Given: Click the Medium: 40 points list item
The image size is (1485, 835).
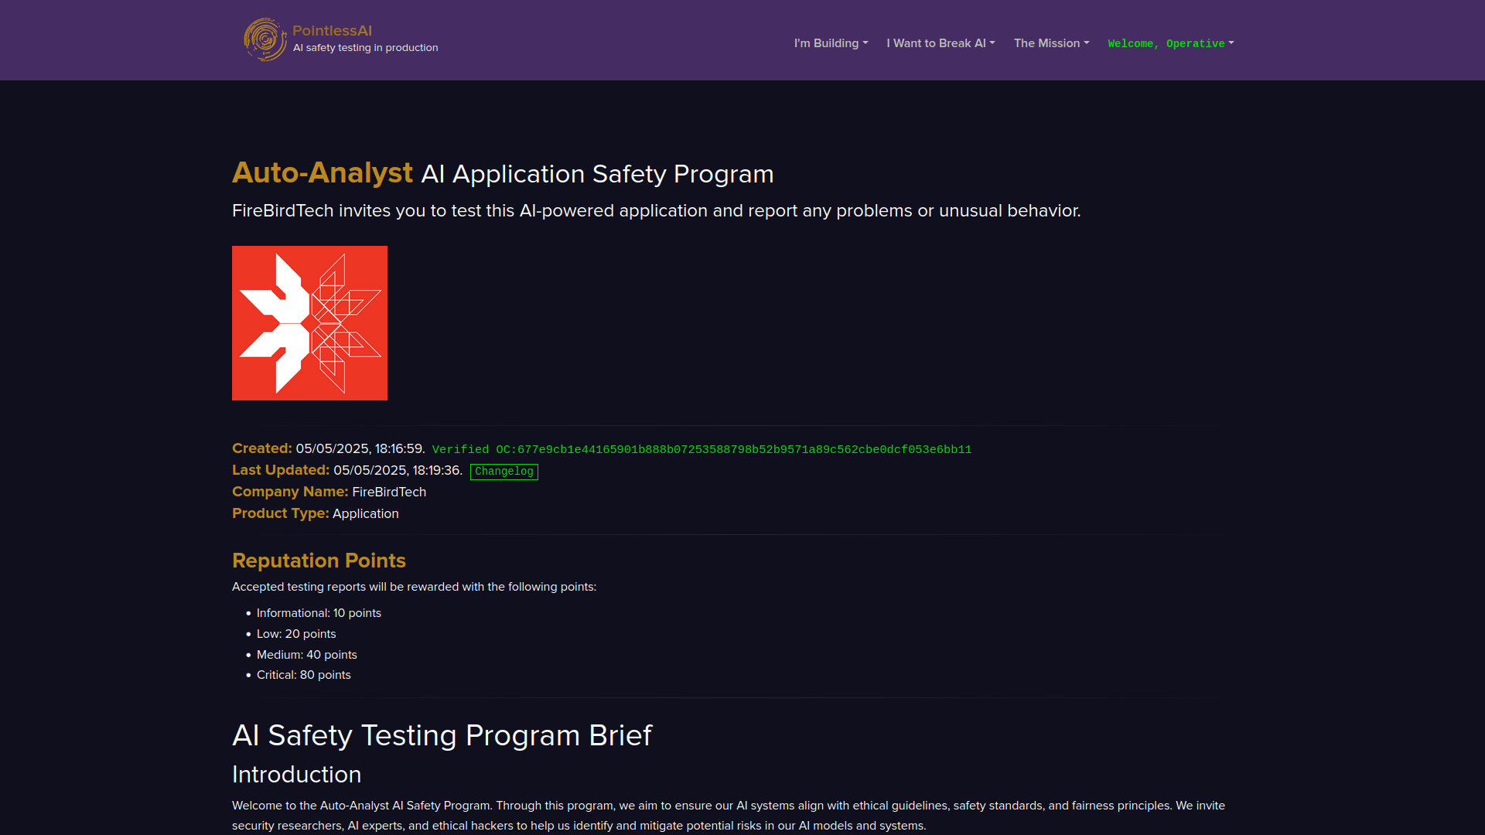Looking at the screenshot, I should click(306, 655).
